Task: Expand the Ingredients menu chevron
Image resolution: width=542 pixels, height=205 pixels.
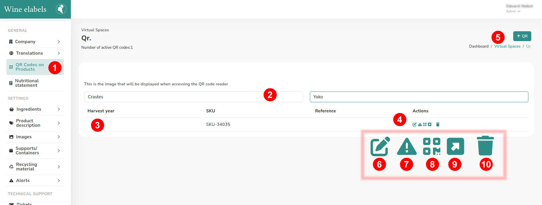Action: [x=59, y=109]
